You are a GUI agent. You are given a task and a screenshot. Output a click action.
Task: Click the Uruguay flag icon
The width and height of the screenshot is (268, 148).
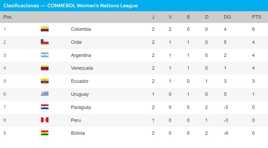(x=45, y=94)
